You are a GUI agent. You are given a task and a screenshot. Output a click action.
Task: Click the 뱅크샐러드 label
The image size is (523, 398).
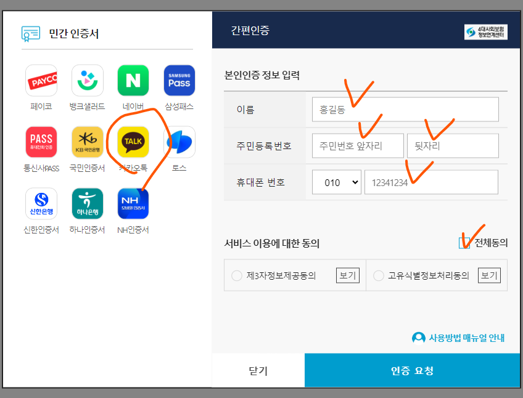(87, 107)
